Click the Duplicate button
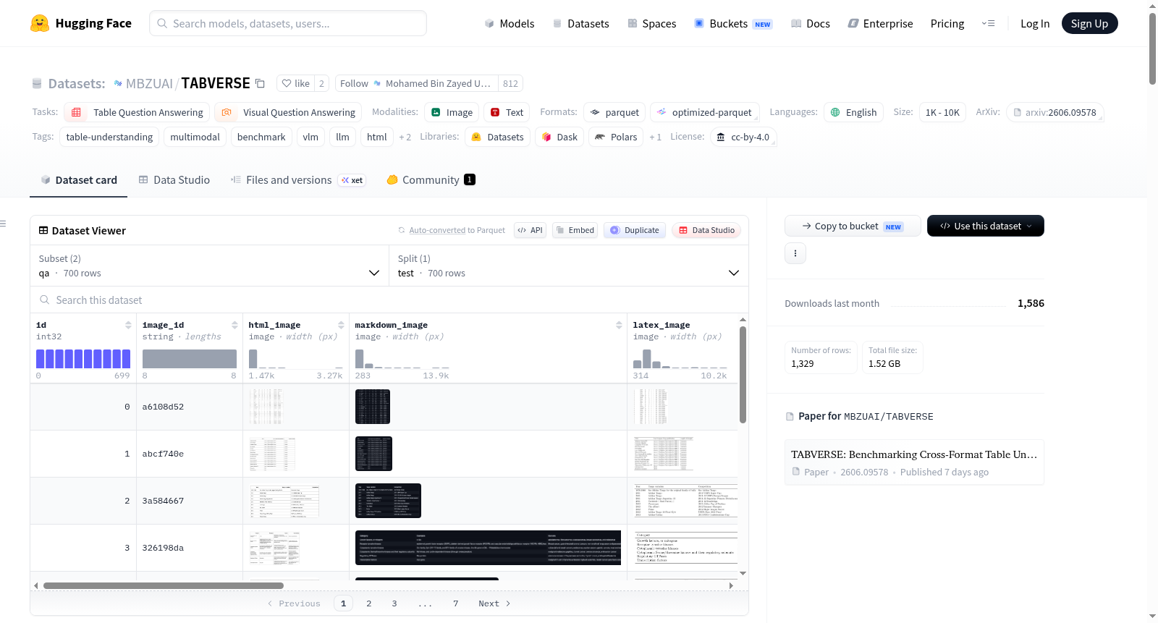This screenshot has height=623, width=1158. (x=635, y=230)
